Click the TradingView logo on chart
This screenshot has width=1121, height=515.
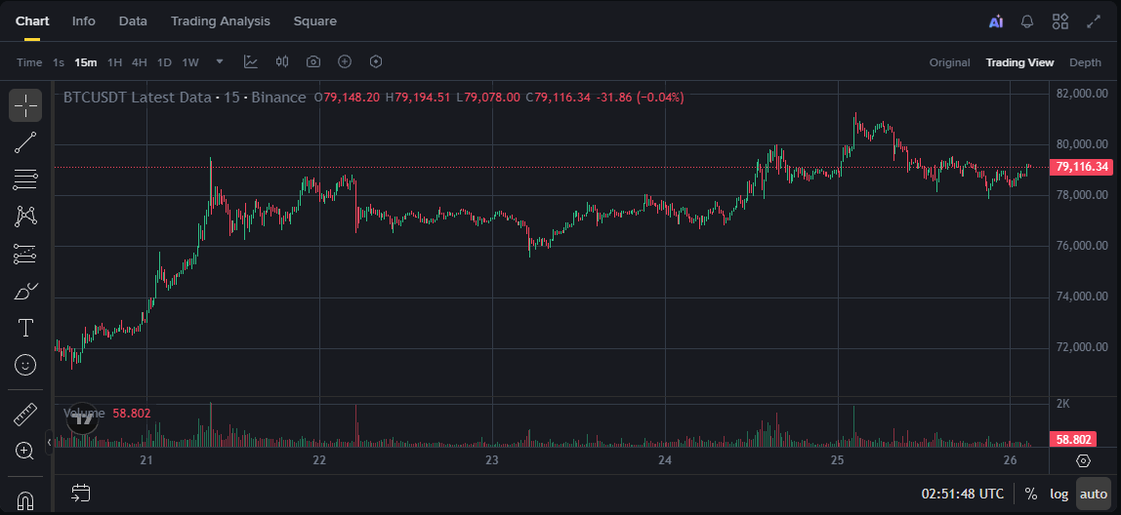81,419
